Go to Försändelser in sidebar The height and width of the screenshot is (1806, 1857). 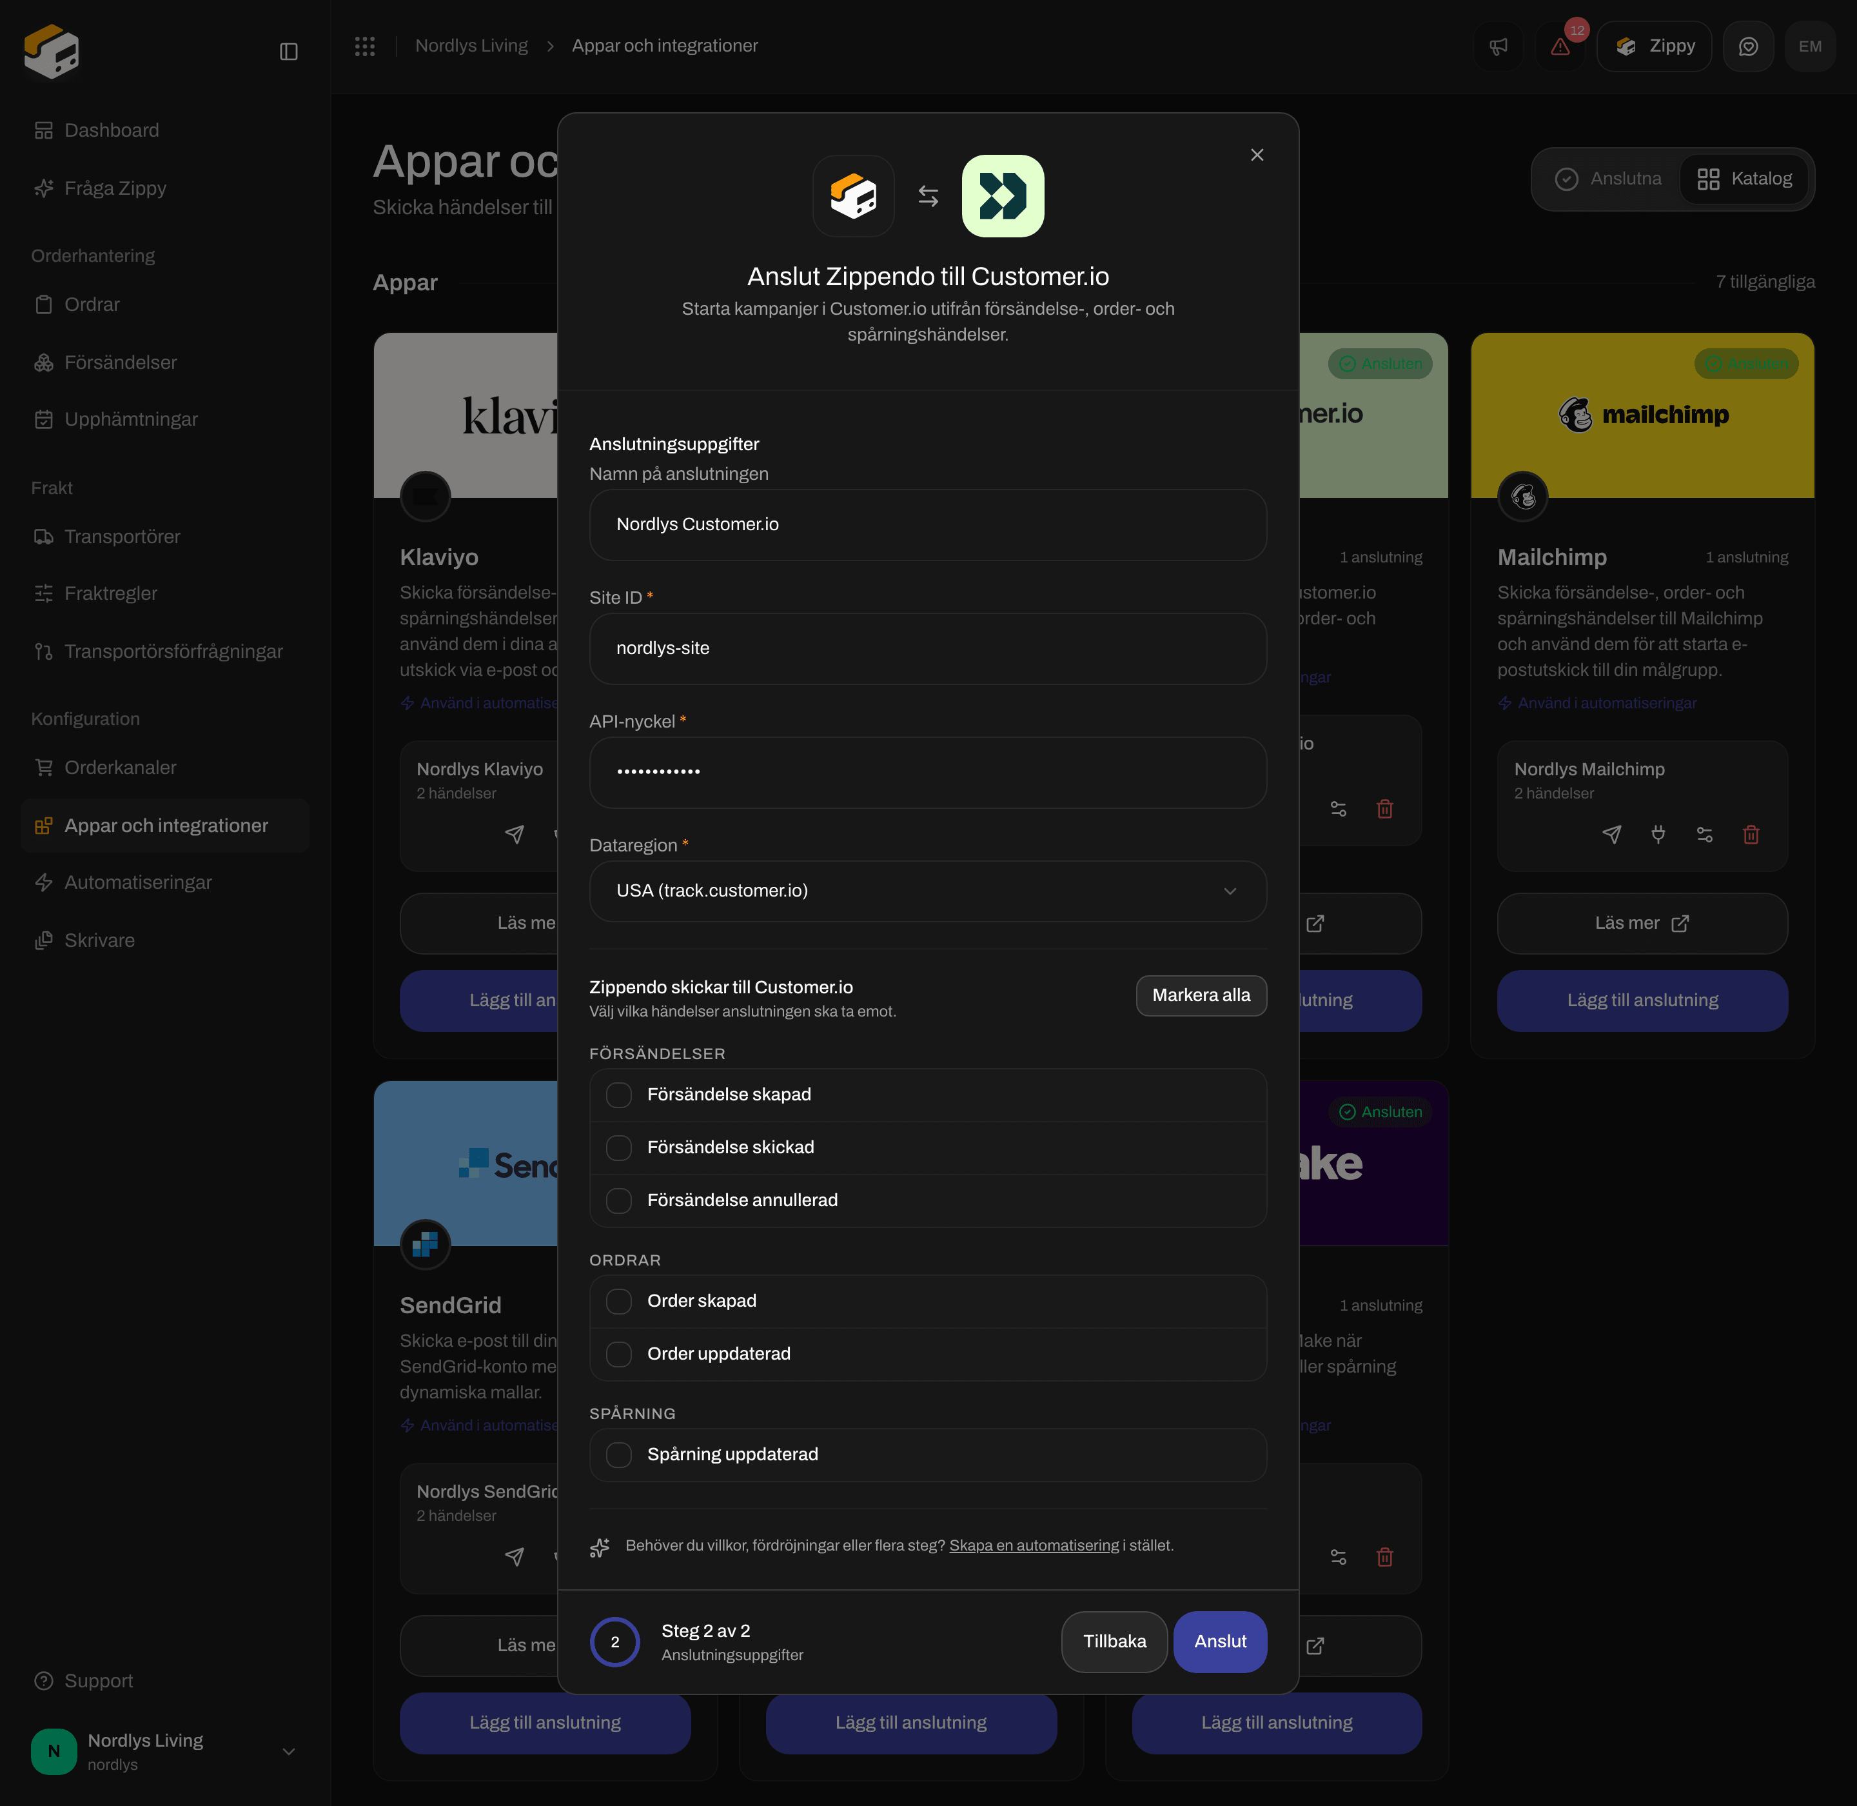[x=165, y=362]
